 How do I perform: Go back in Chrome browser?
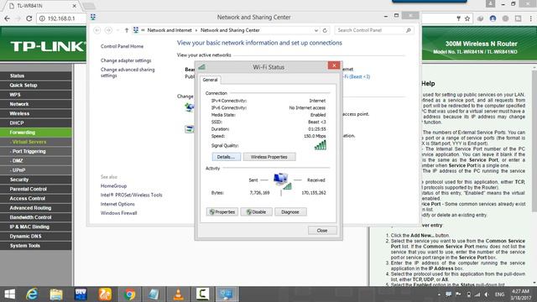pos(7,18)
